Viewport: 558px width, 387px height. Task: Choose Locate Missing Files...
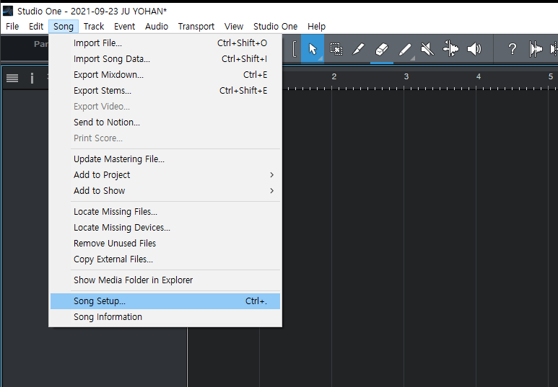165,211
